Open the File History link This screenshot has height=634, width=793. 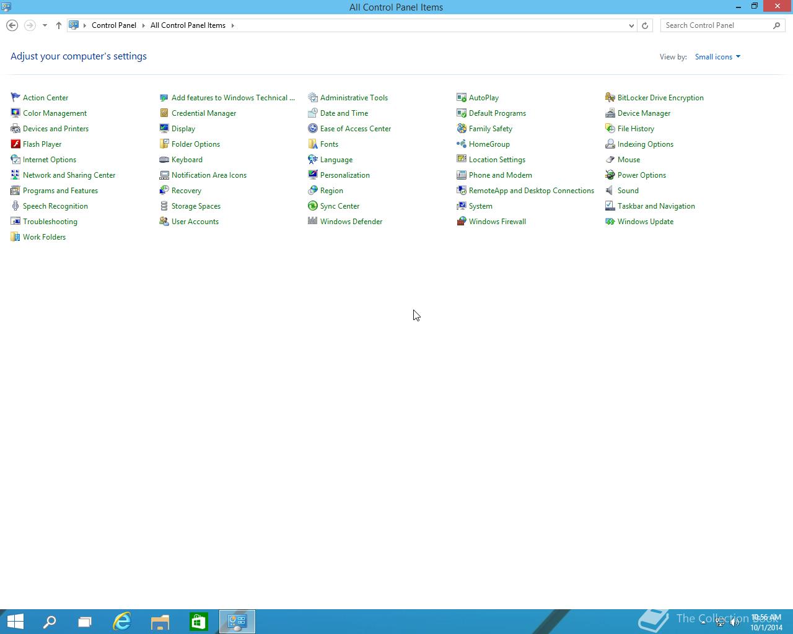coord(636,129)
